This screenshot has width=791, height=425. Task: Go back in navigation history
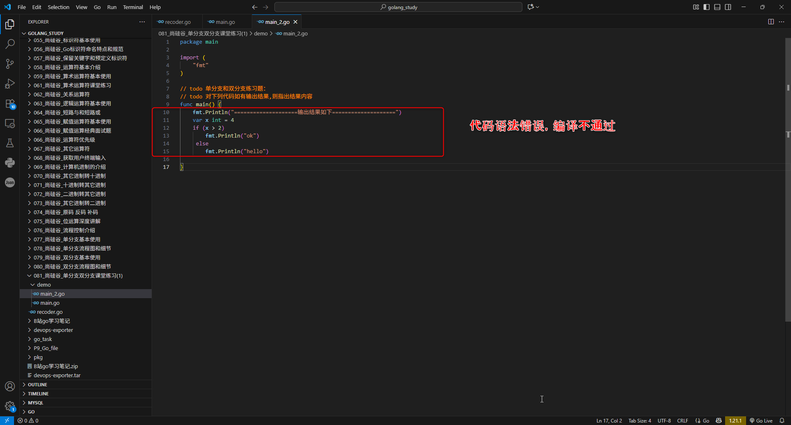coord(255,7)
